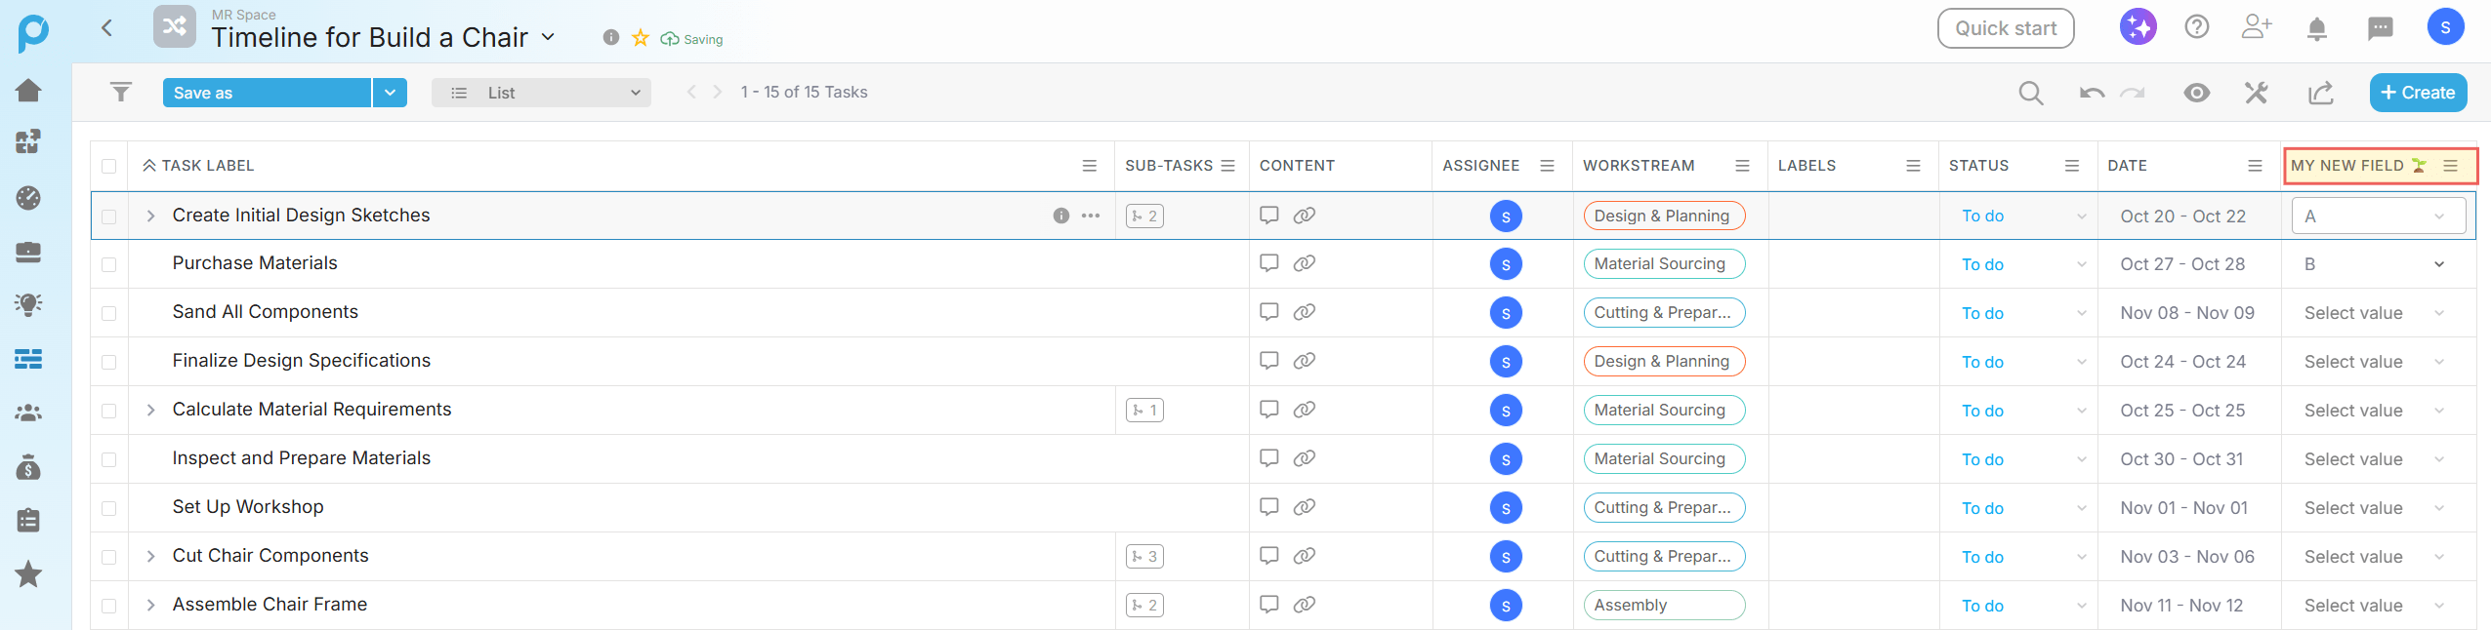Image resolution: width=2491 pixels, height=630 pixels.
Task: Click the Quick start button
Action: pos(2005,28)
